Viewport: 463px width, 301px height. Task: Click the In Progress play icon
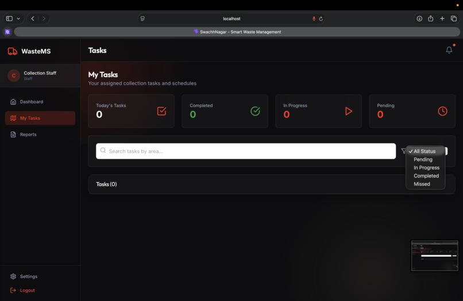pos(349,111)
